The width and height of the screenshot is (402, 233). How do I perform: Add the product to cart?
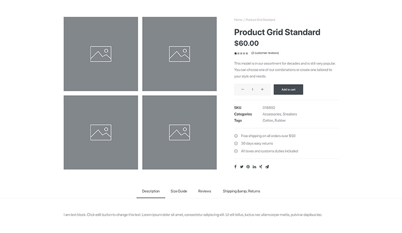(x=288, y=90)
